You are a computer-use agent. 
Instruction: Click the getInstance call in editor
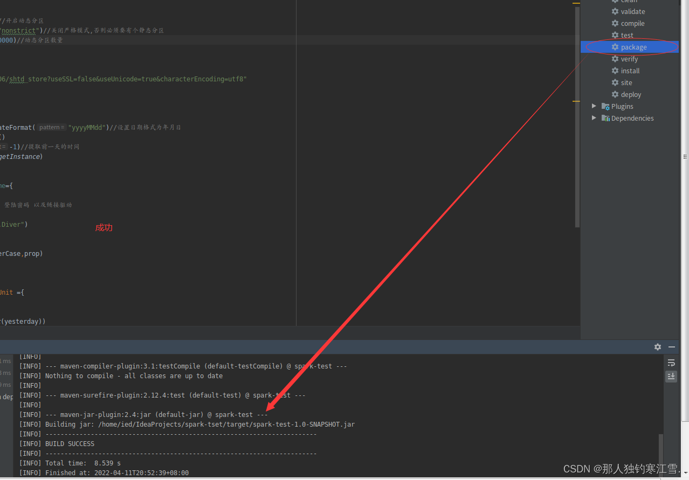point(20,157)
